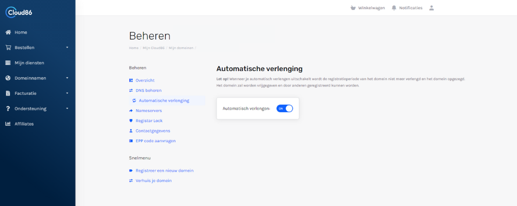Viewport: 517px width, 206px height.
Task: Click the Notificaties bell icon
Action: [394, 8]
